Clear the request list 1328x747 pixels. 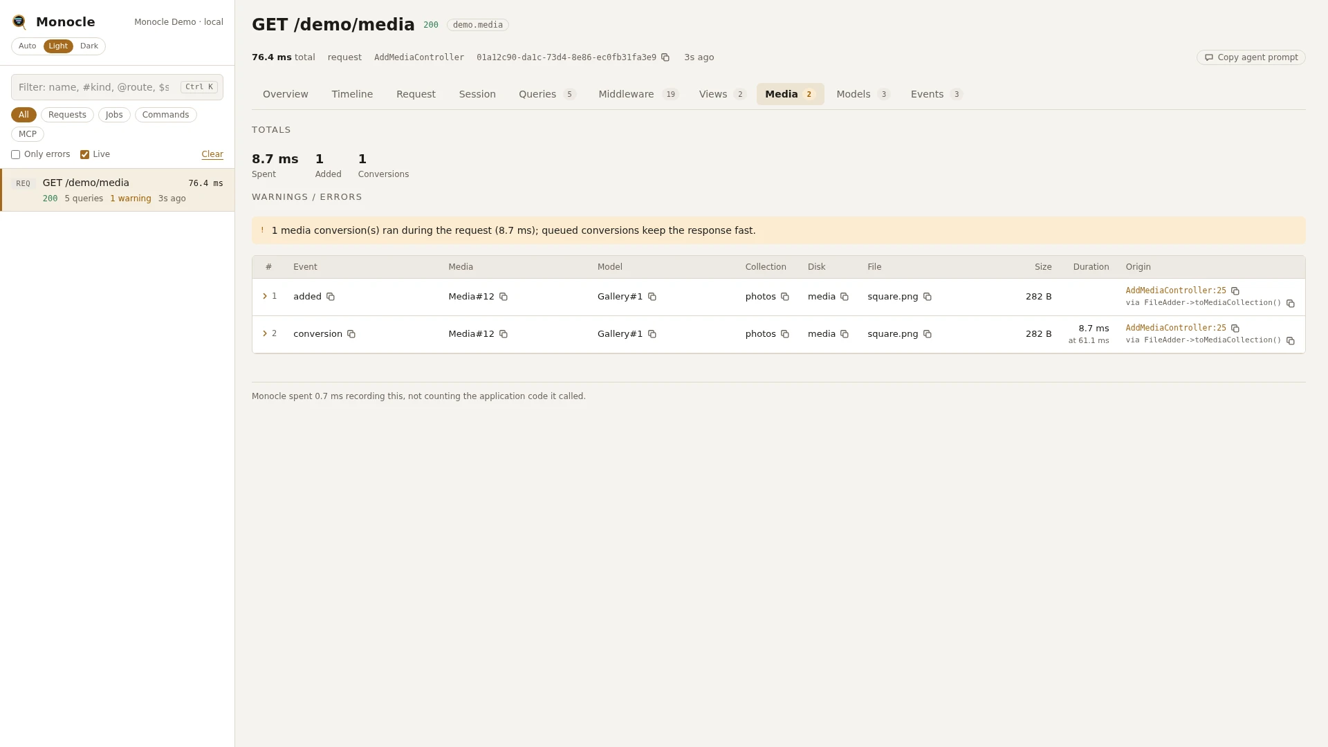212,154
